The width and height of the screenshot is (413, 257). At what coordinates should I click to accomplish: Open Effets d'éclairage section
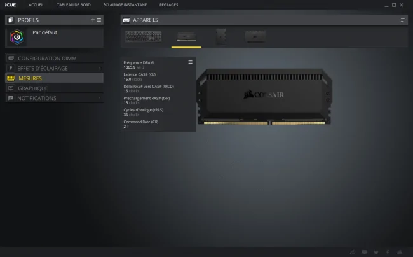[54, 68]
